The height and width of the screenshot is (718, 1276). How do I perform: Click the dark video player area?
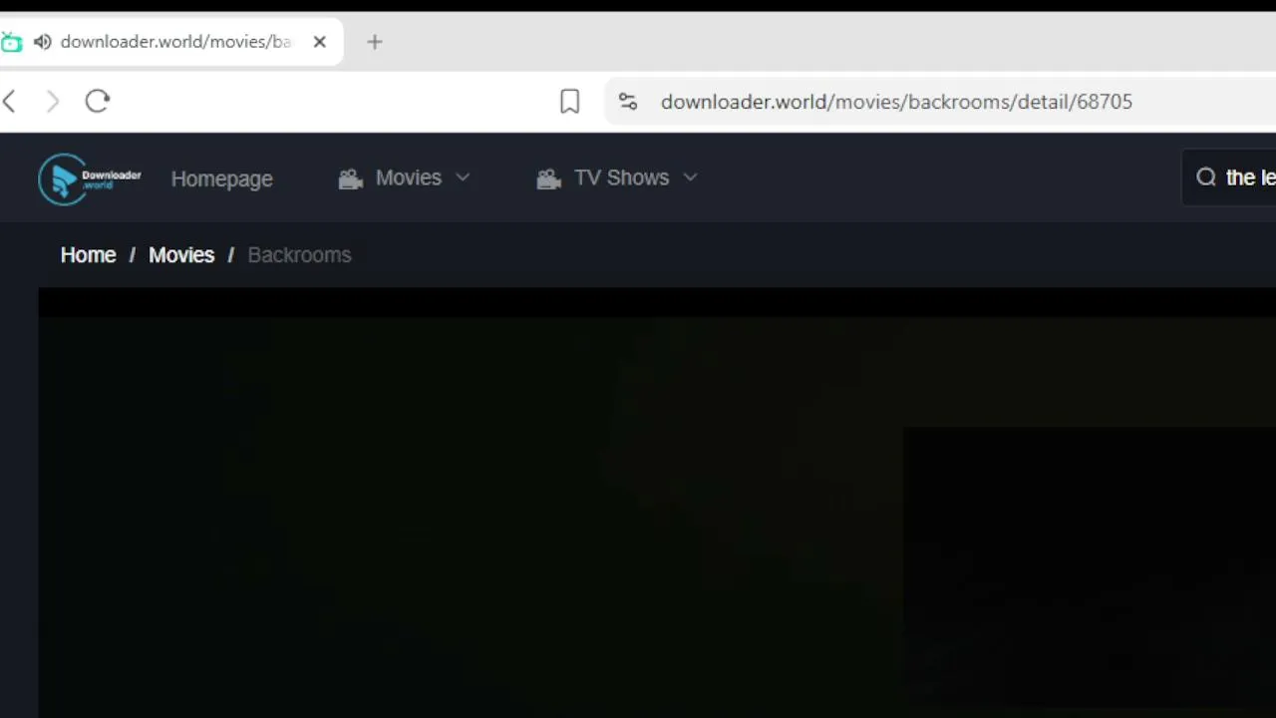(657, 503)
